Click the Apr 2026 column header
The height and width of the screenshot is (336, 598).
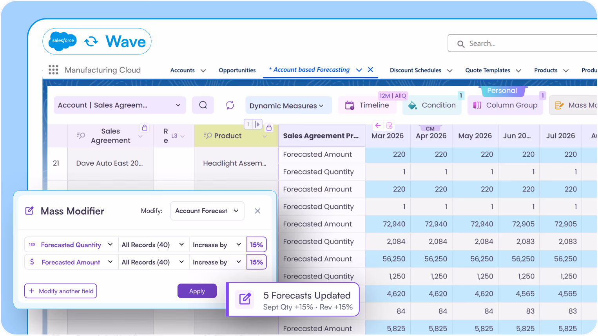431,135
